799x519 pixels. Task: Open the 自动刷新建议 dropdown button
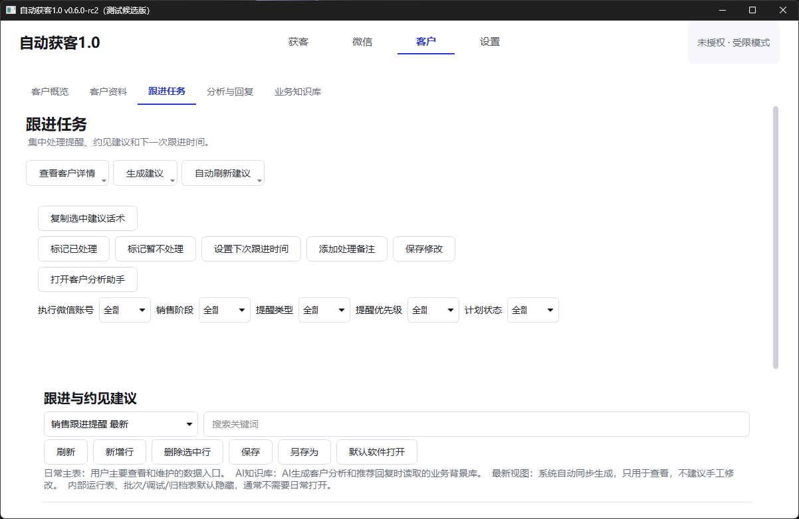tap(223, 173)
